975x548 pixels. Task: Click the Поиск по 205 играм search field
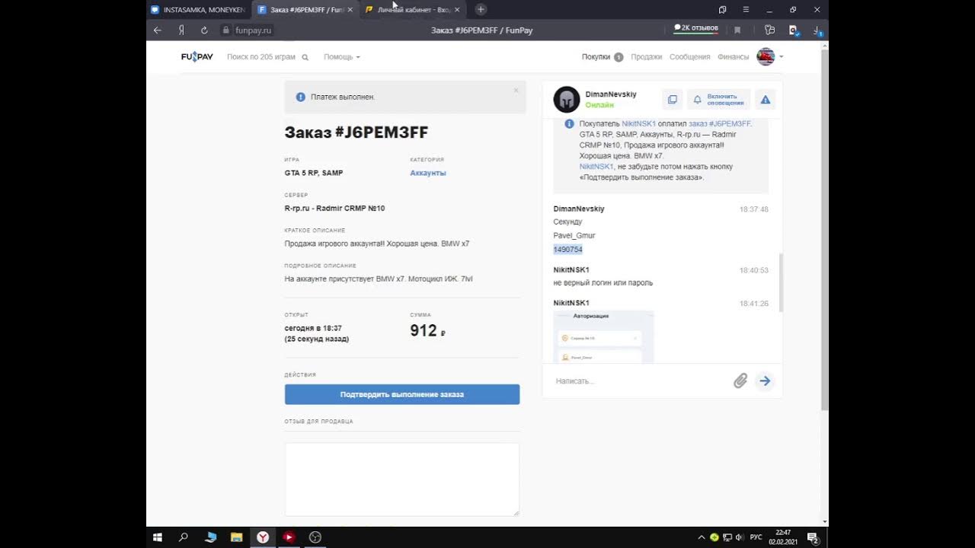[x=267, y=57]
